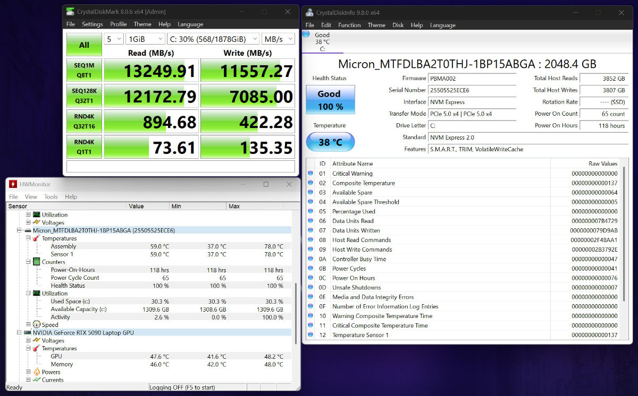Open CrystalDiskMark Theme menu

point(142,24)
